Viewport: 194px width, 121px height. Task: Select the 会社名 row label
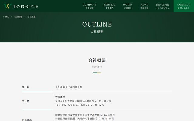click(25, 87)
